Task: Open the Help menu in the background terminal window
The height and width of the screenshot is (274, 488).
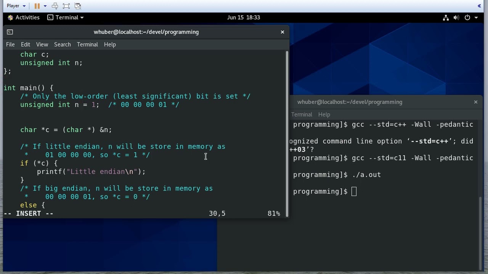Action: click(324, 115)
